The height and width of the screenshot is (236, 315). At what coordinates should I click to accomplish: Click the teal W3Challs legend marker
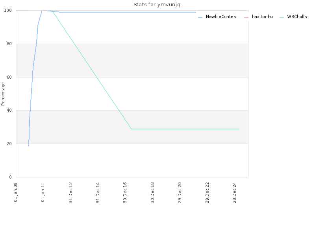click(x=282, y=17)
